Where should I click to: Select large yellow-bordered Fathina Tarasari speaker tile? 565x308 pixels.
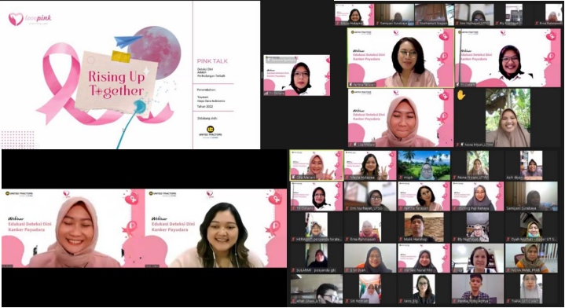(401, 58)
